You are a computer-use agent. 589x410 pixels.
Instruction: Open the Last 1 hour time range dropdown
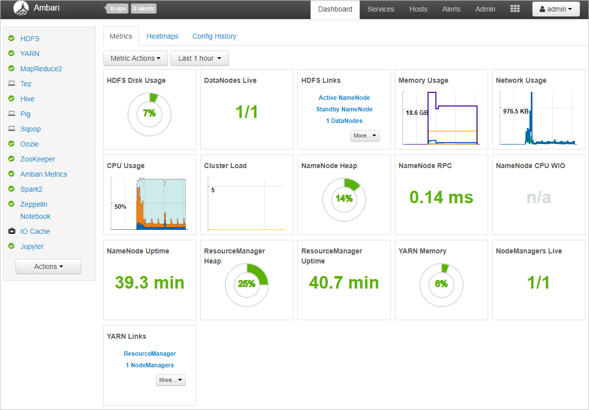199,58
